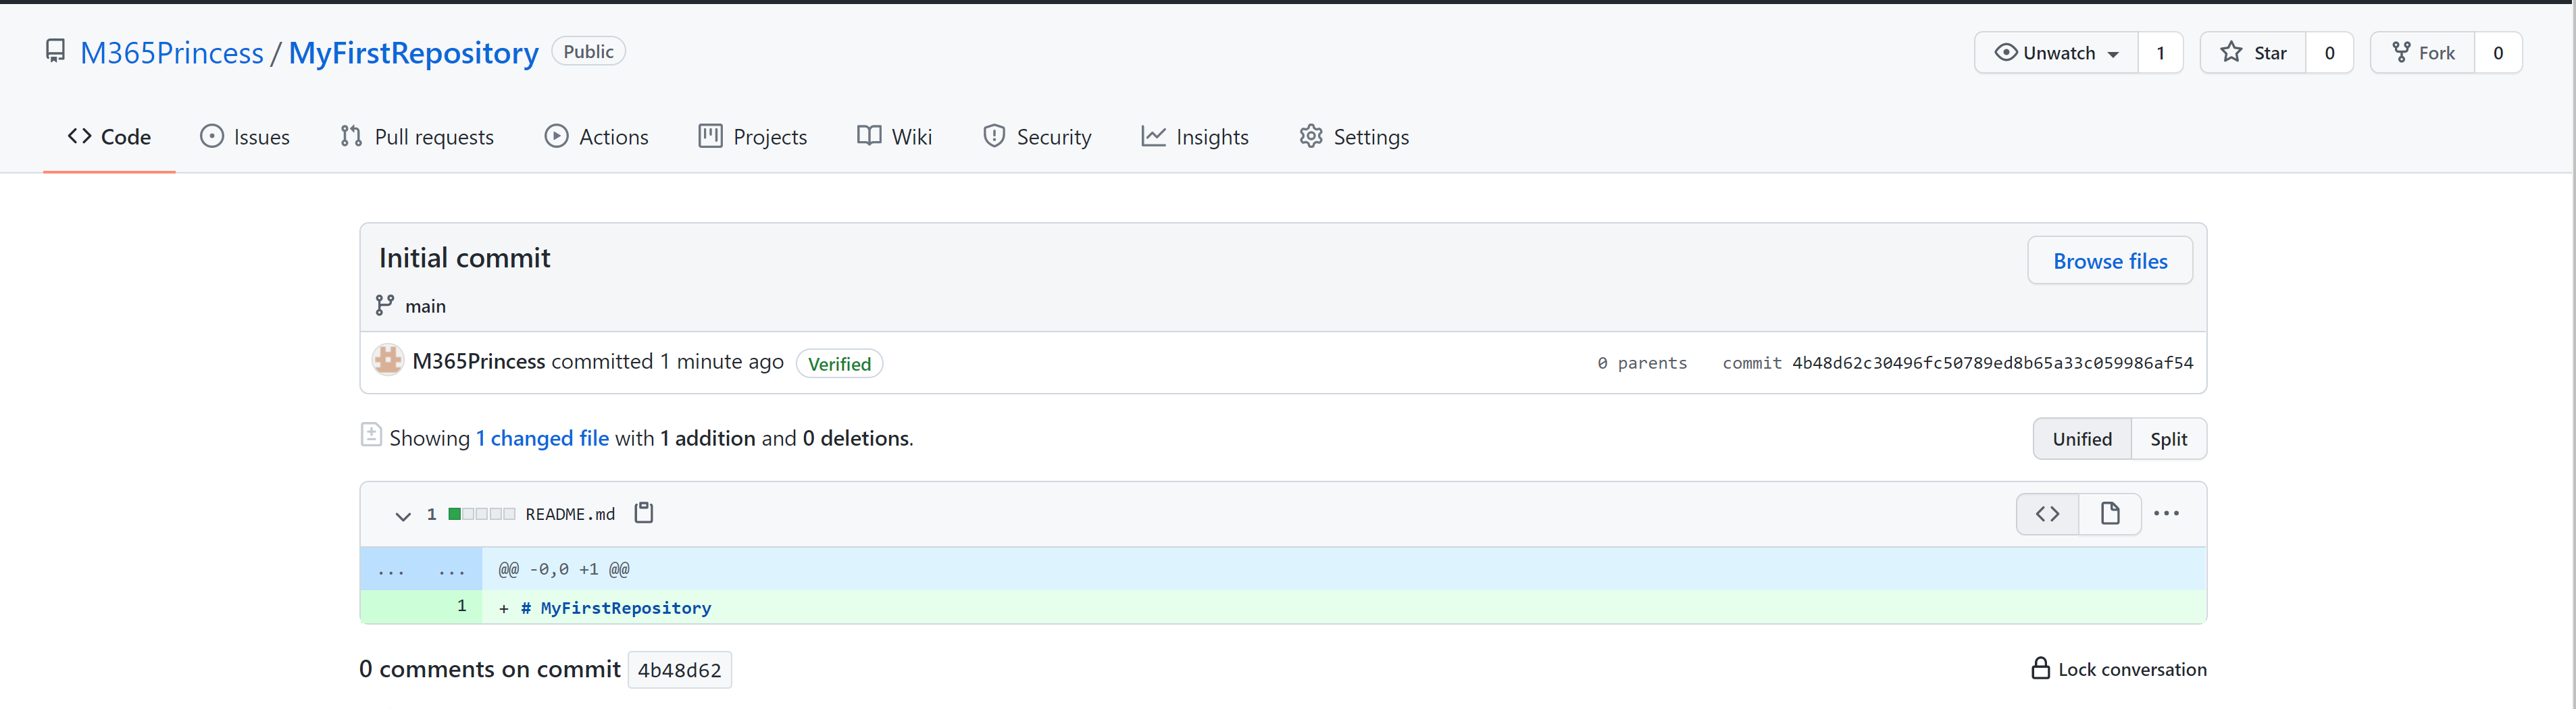
Task: Open the MyFirstRepository repository link
Action: coord(413,53)
